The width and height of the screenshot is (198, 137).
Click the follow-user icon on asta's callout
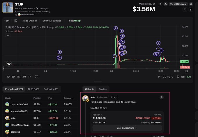(162, 97)
